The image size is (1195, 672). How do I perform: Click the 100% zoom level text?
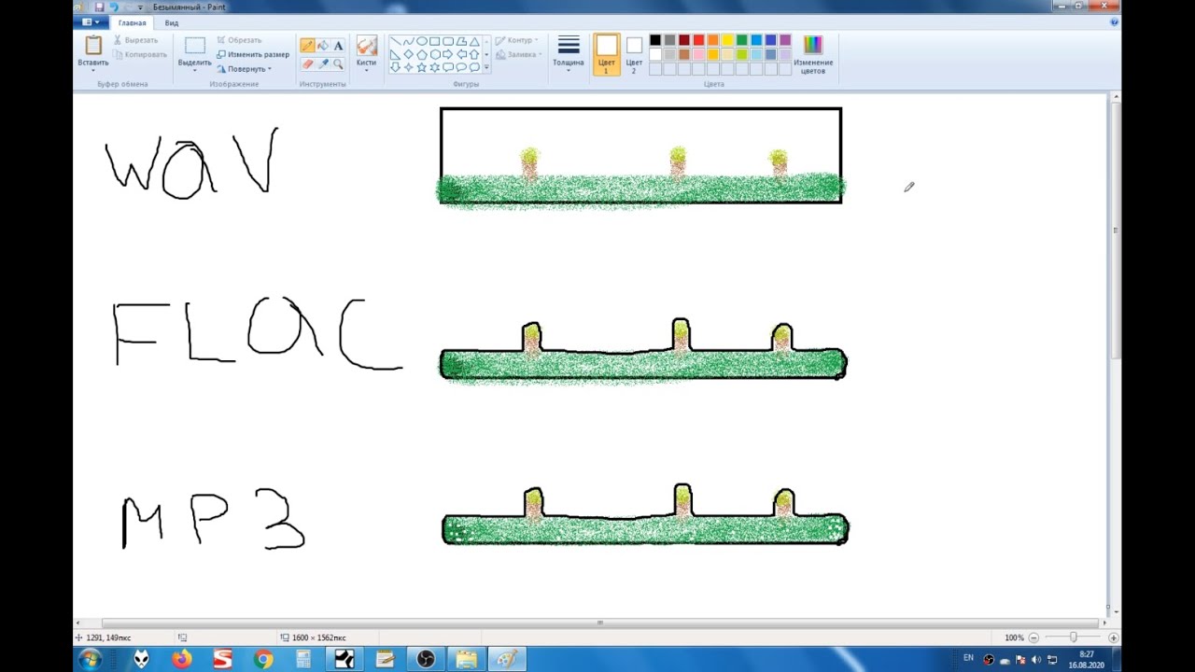1014,637
